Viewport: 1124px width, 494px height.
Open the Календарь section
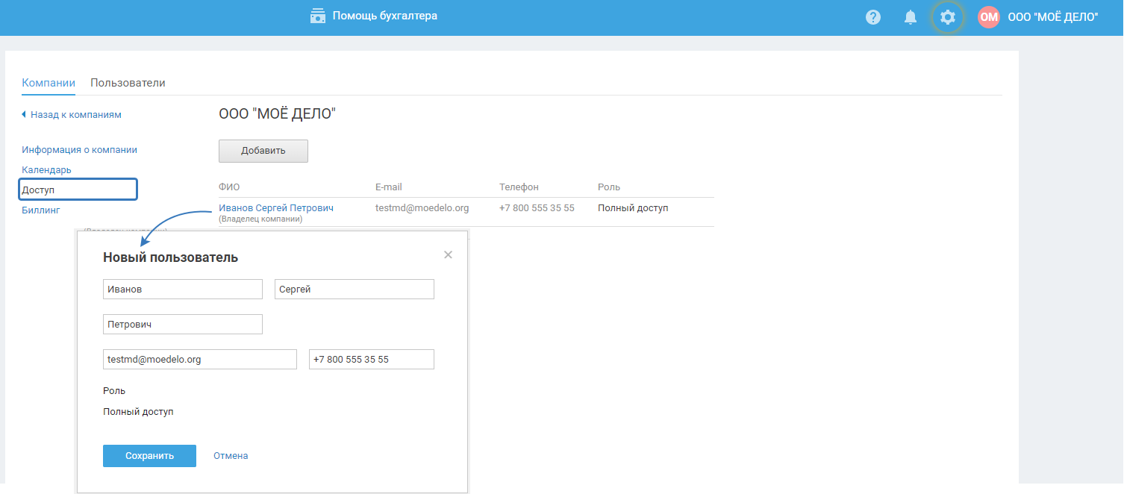tap(46, 170)
